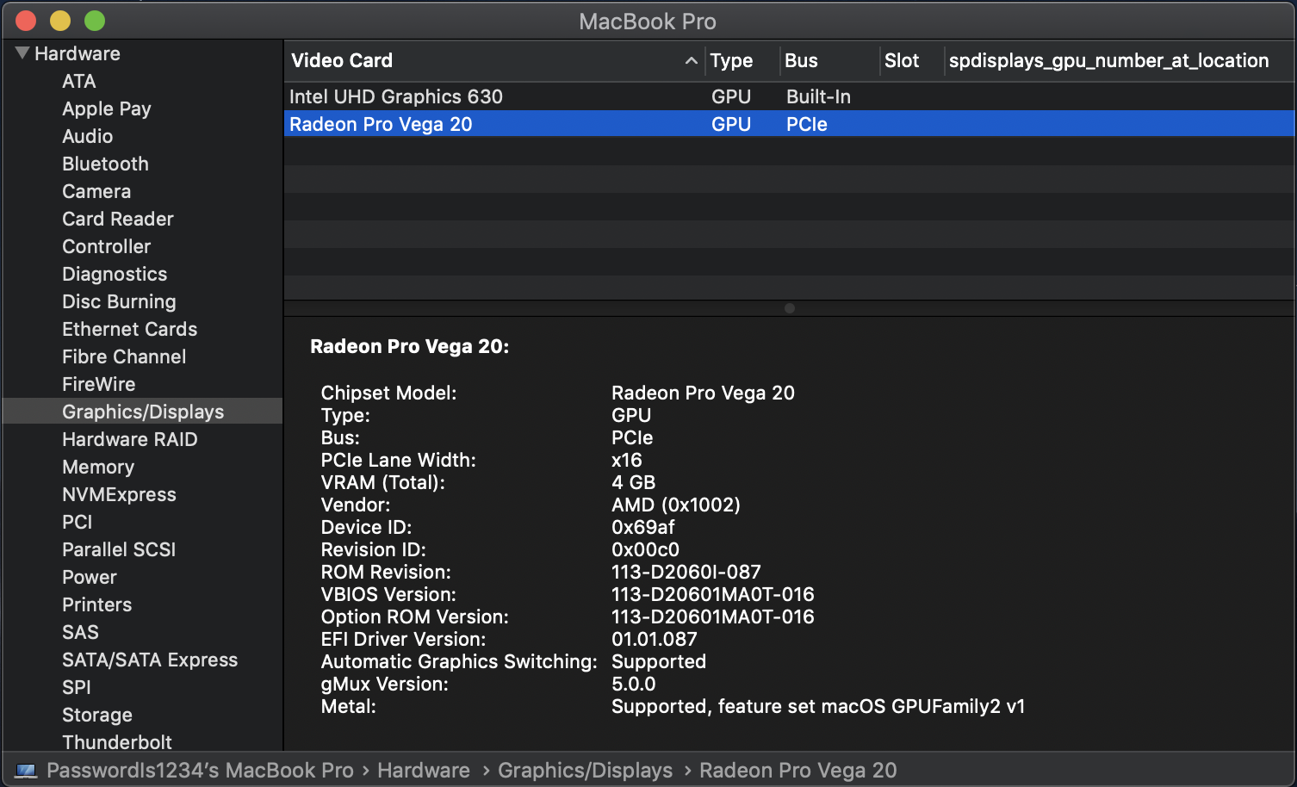The width and height of the screenshot is (1297, 787).
Task: Click Hardware in the path bar
Action: pyautogui.click(x=424, y=770)
